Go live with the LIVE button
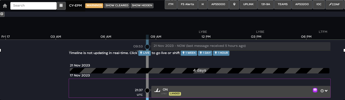Viewport: 345px width, 100px height. [145, 53]
